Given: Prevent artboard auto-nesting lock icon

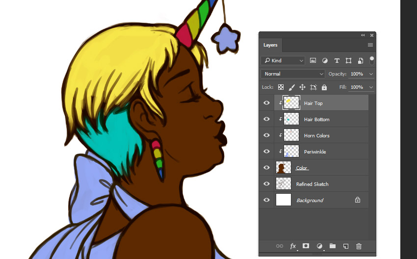Looking at the screenshot, I should 313,87.
